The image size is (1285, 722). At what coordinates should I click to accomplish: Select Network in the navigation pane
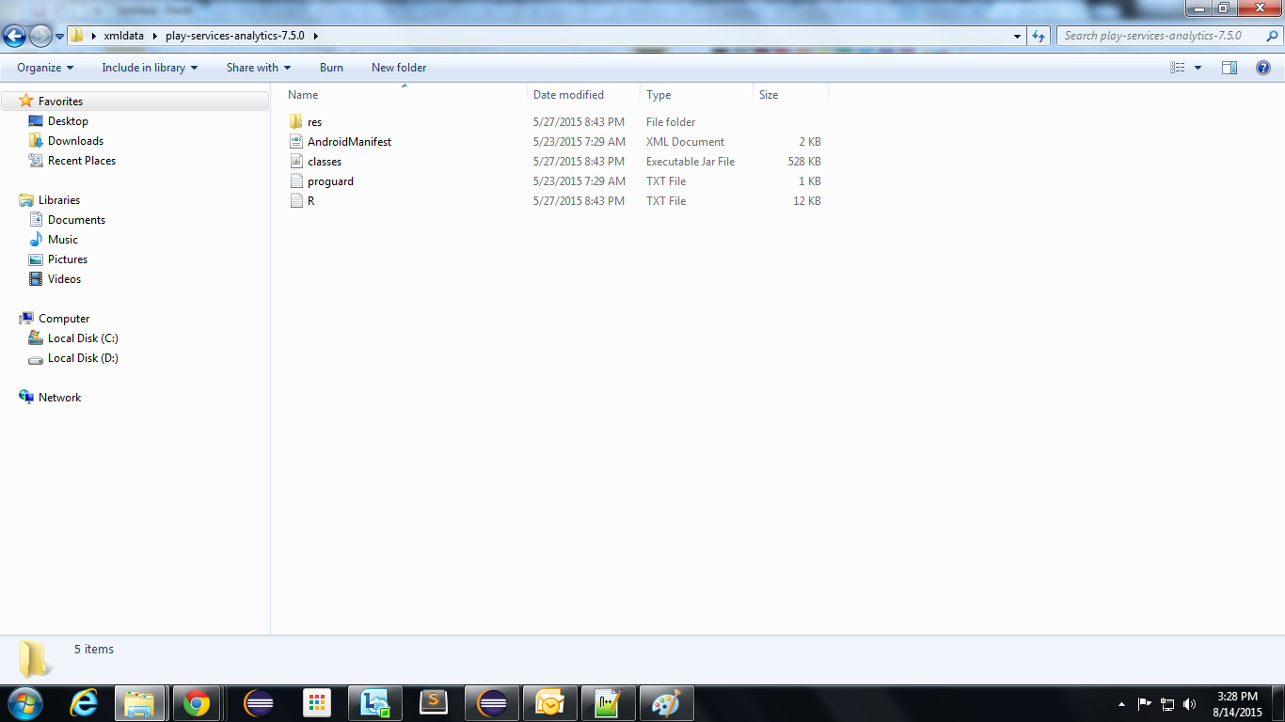tap(59, 398)
